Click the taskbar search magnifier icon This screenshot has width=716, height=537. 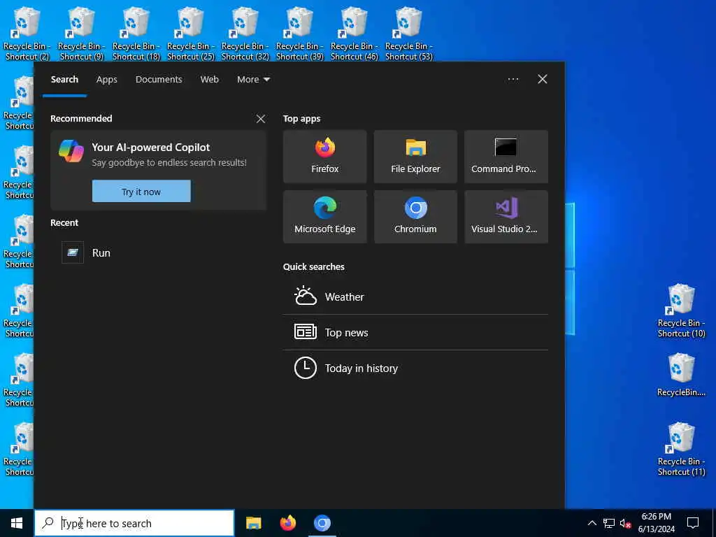click(x=48, y=523)
